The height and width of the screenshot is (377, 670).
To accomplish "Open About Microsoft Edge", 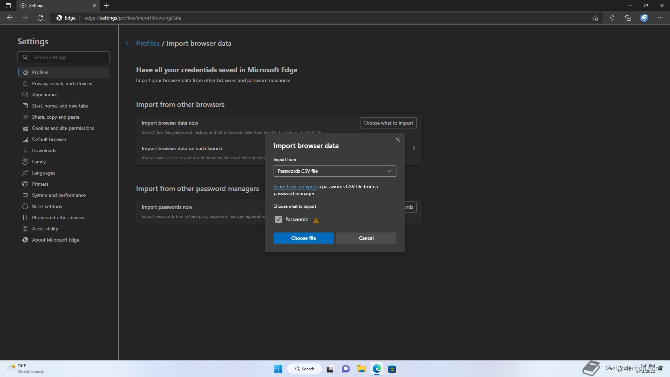I will 64,240.
